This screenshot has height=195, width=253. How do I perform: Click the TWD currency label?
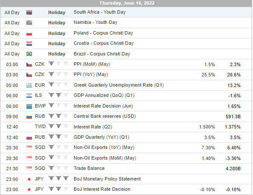40,126
